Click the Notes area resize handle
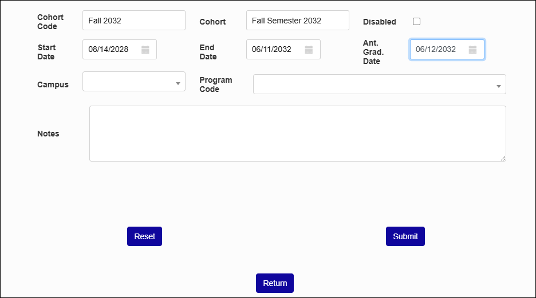This screenshot has height=298, width=536. coord(503,158)
